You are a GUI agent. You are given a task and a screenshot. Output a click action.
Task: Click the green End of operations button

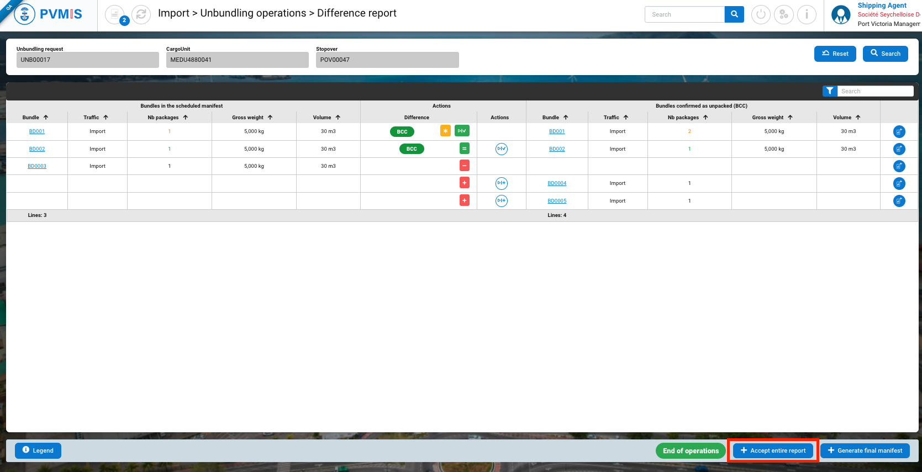691,451
